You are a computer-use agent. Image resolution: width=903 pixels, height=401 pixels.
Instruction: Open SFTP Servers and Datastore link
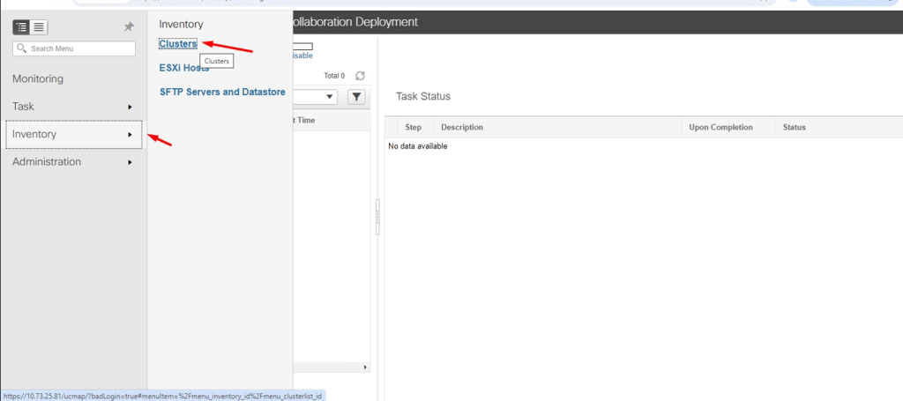coord(222,92)
